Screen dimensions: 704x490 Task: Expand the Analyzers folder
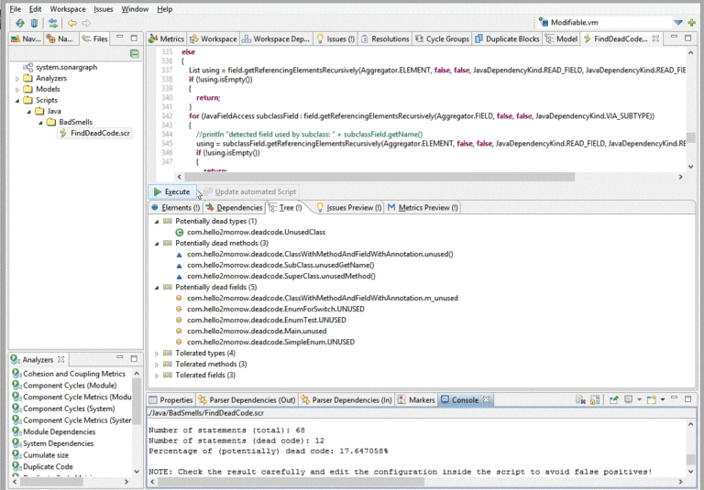17,79
